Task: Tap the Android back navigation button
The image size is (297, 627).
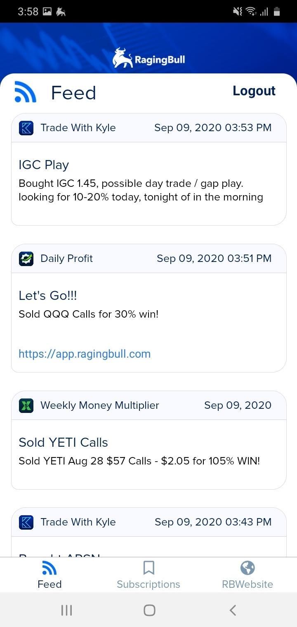Action: pos(233,610)
